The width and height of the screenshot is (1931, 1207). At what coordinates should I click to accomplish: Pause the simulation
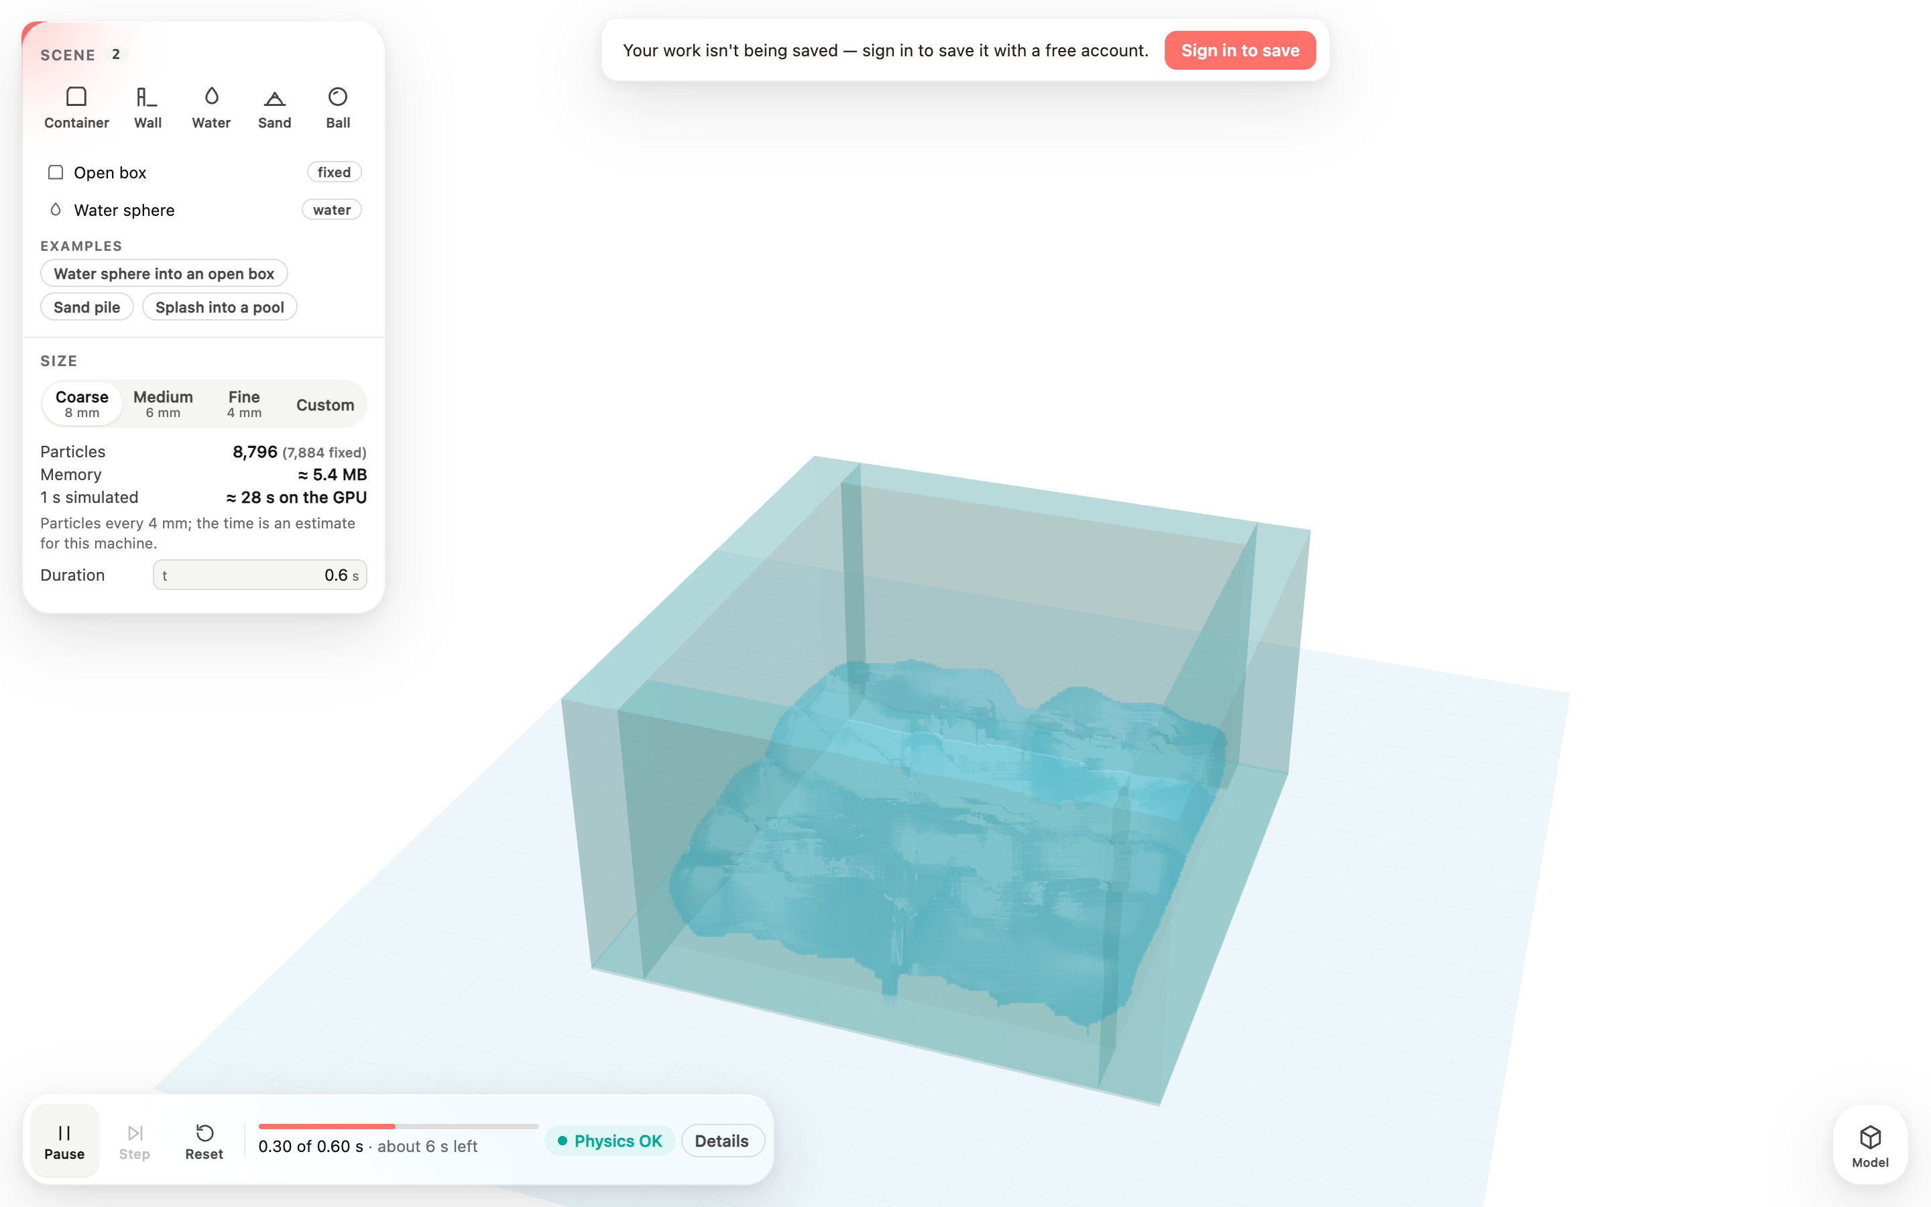64,1141
